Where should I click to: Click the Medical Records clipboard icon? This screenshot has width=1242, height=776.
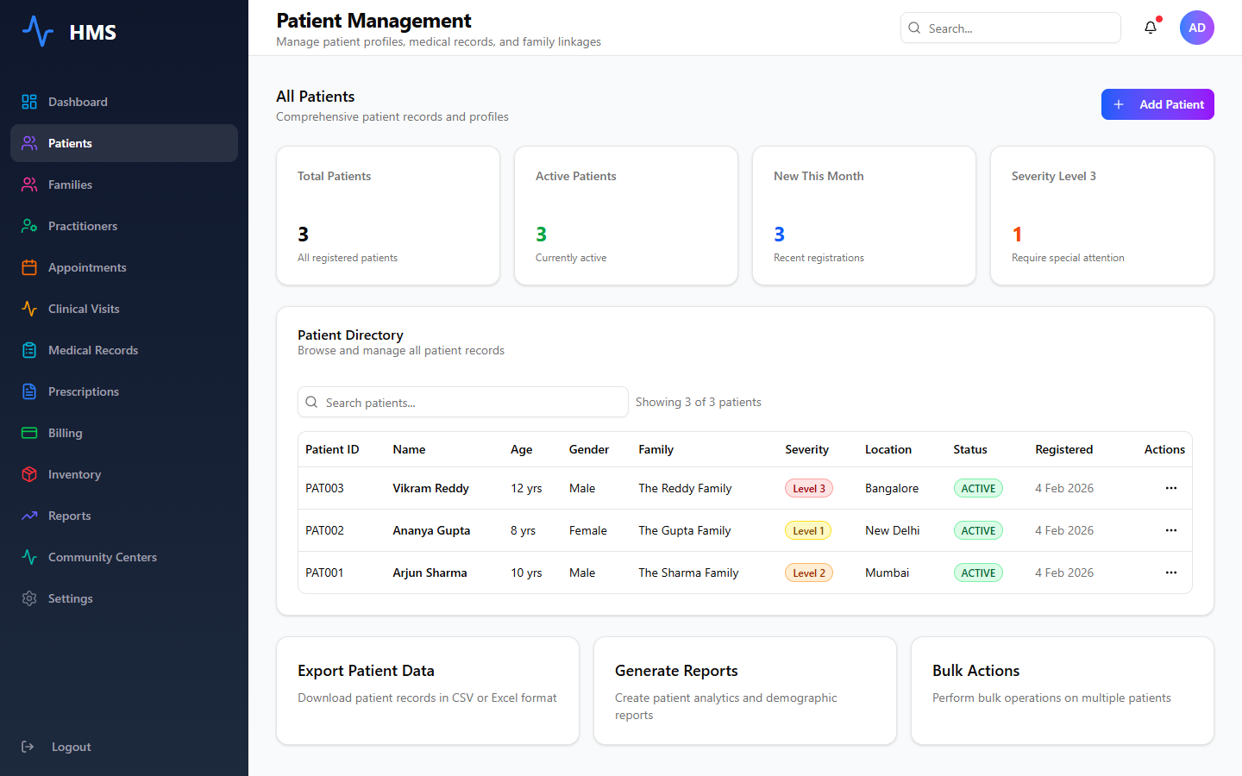29,350
